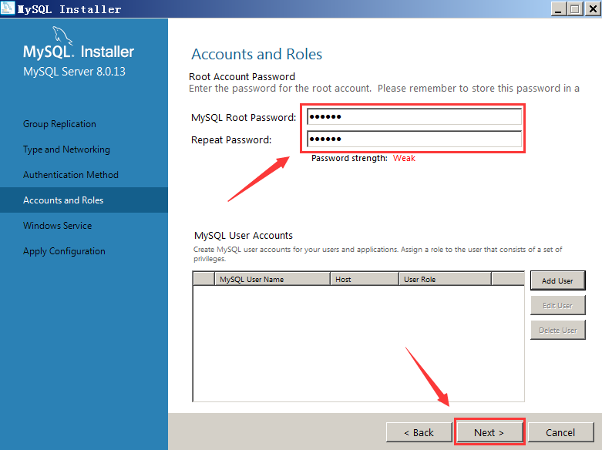This screenshot has height=450, width=602.
Task: Click the MySQL Root Password field
Action: point(414,116)
